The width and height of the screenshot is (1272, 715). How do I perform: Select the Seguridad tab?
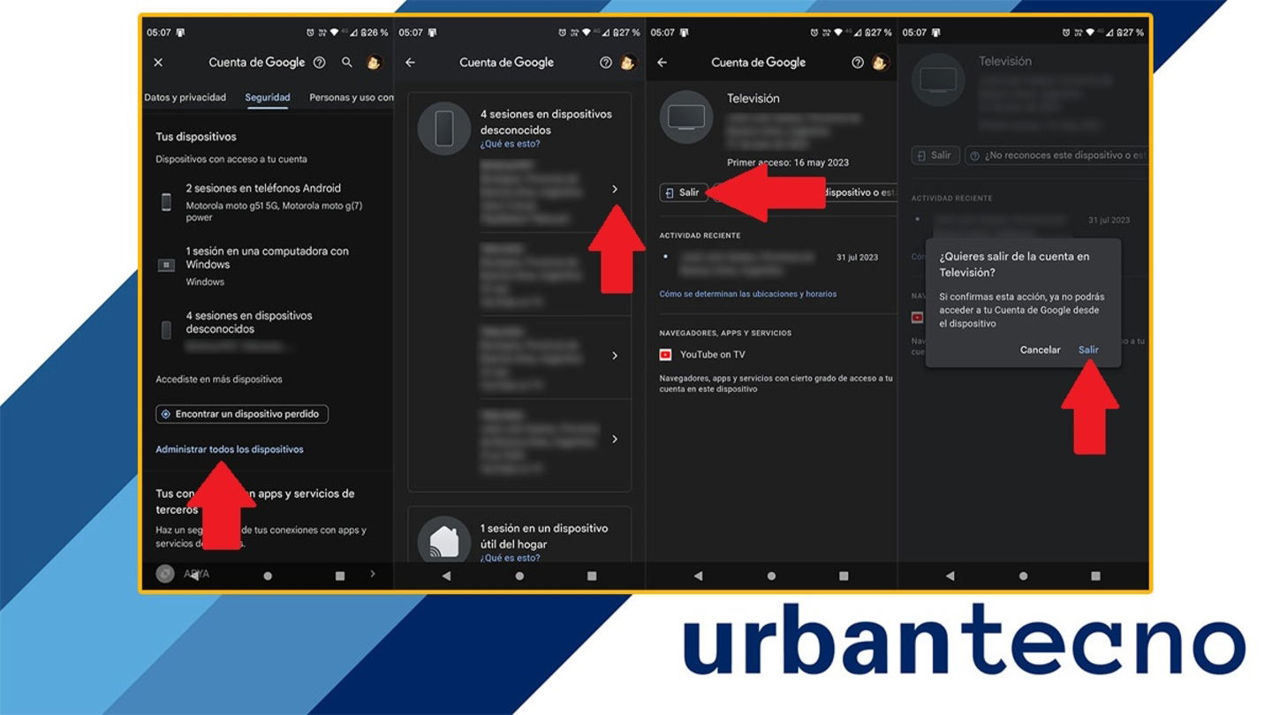[268, 98]
